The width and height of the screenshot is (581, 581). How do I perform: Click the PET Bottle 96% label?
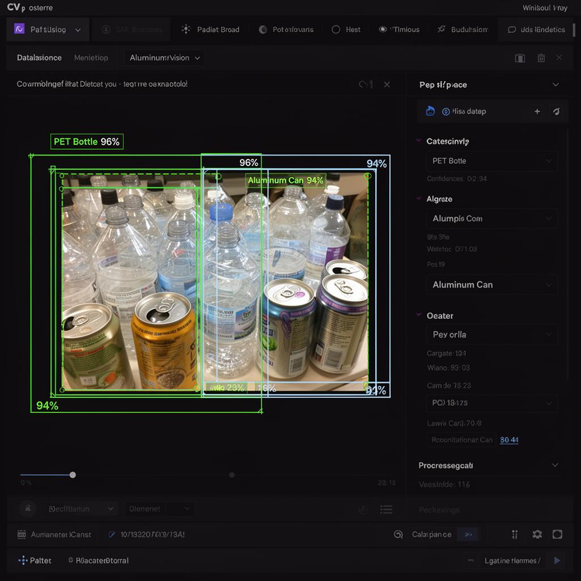point(87,141)
